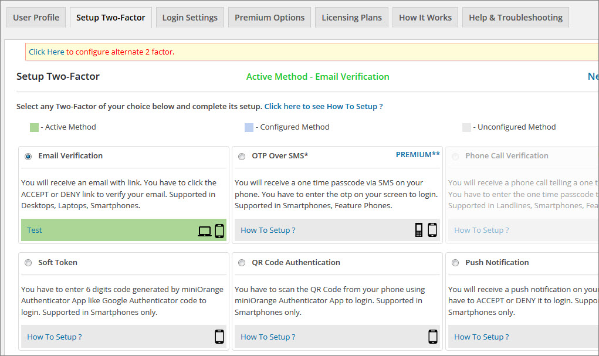Open How To Setup link under Soft Token
599x356 pixels.
click(x=54, y=337)
